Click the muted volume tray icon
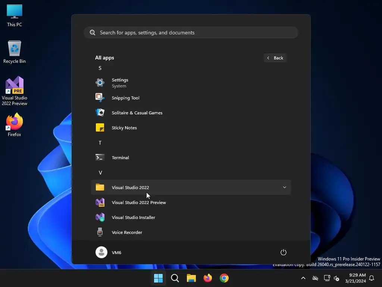The width and height of the screenshot is (382, 287). pyautogui.click(x=337, y=278)
